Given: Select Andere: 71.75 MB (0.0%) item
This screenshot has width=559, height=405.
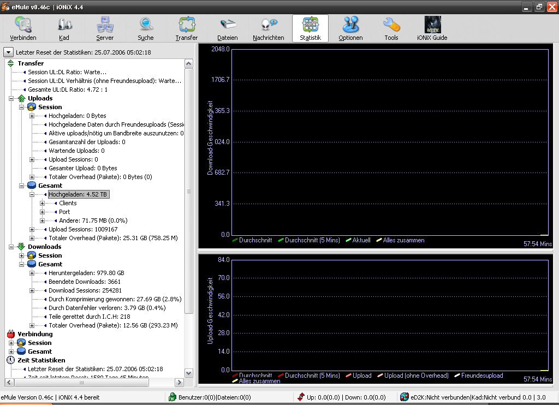Looking at the screenshot, I should tap(93, 221).
